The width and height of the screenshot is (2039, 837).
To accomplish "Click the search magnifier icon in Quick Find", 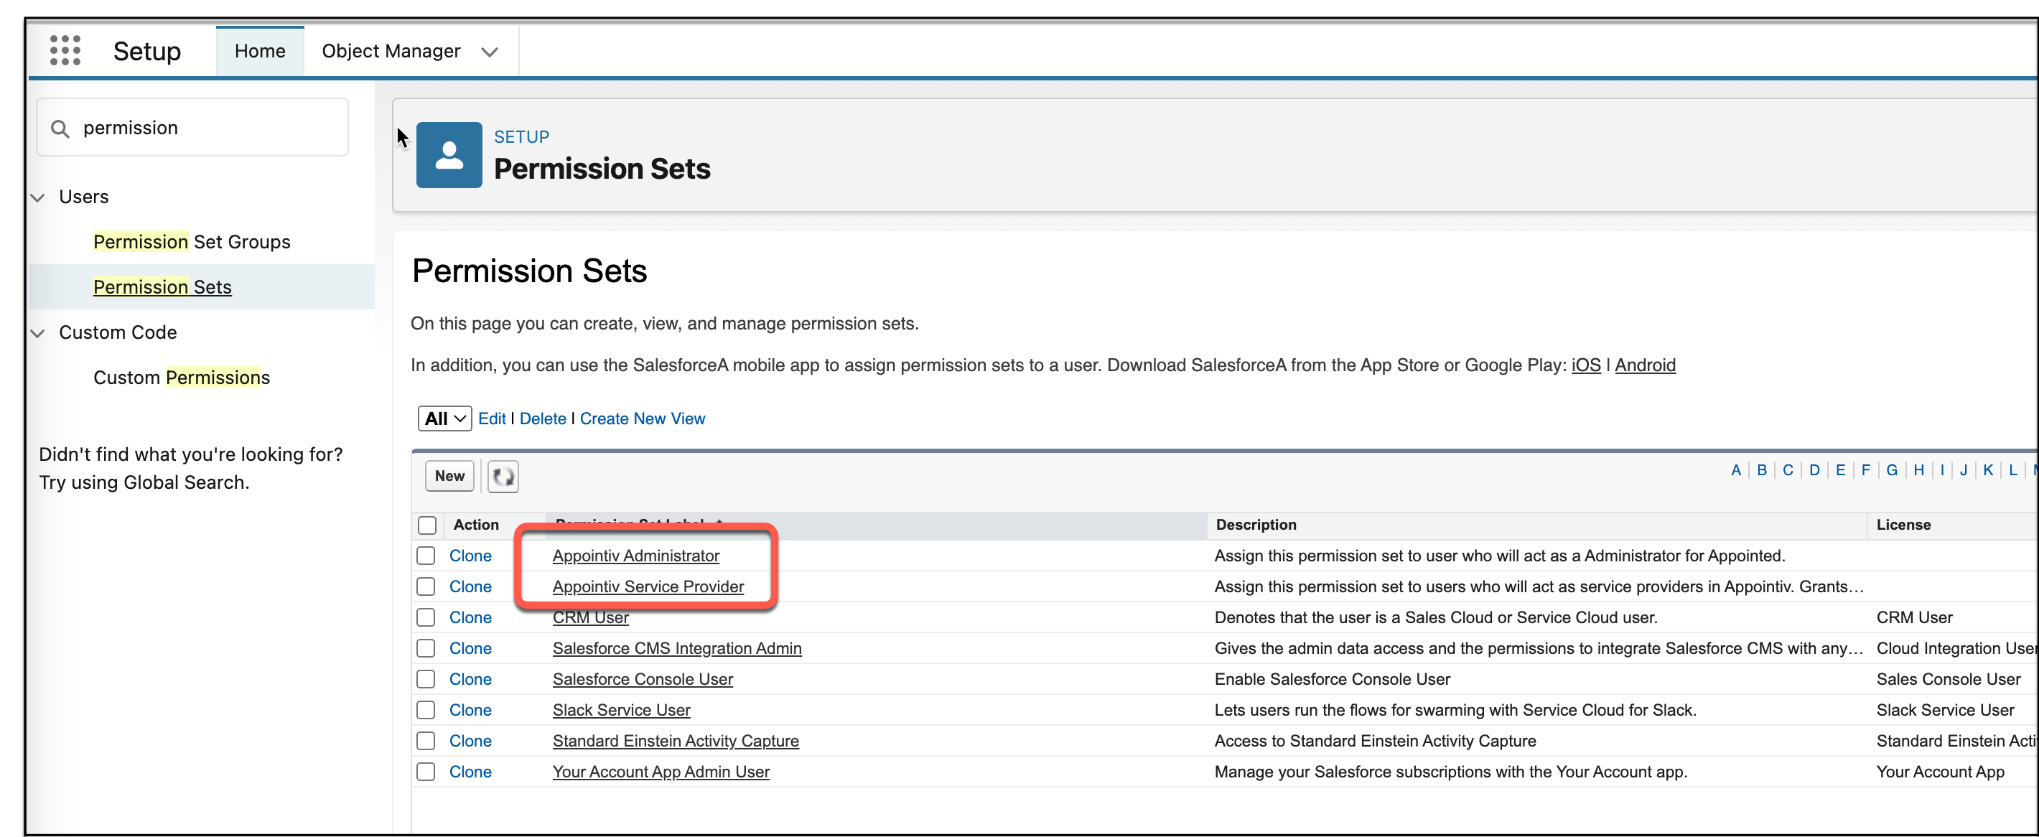I will (60, 128).
